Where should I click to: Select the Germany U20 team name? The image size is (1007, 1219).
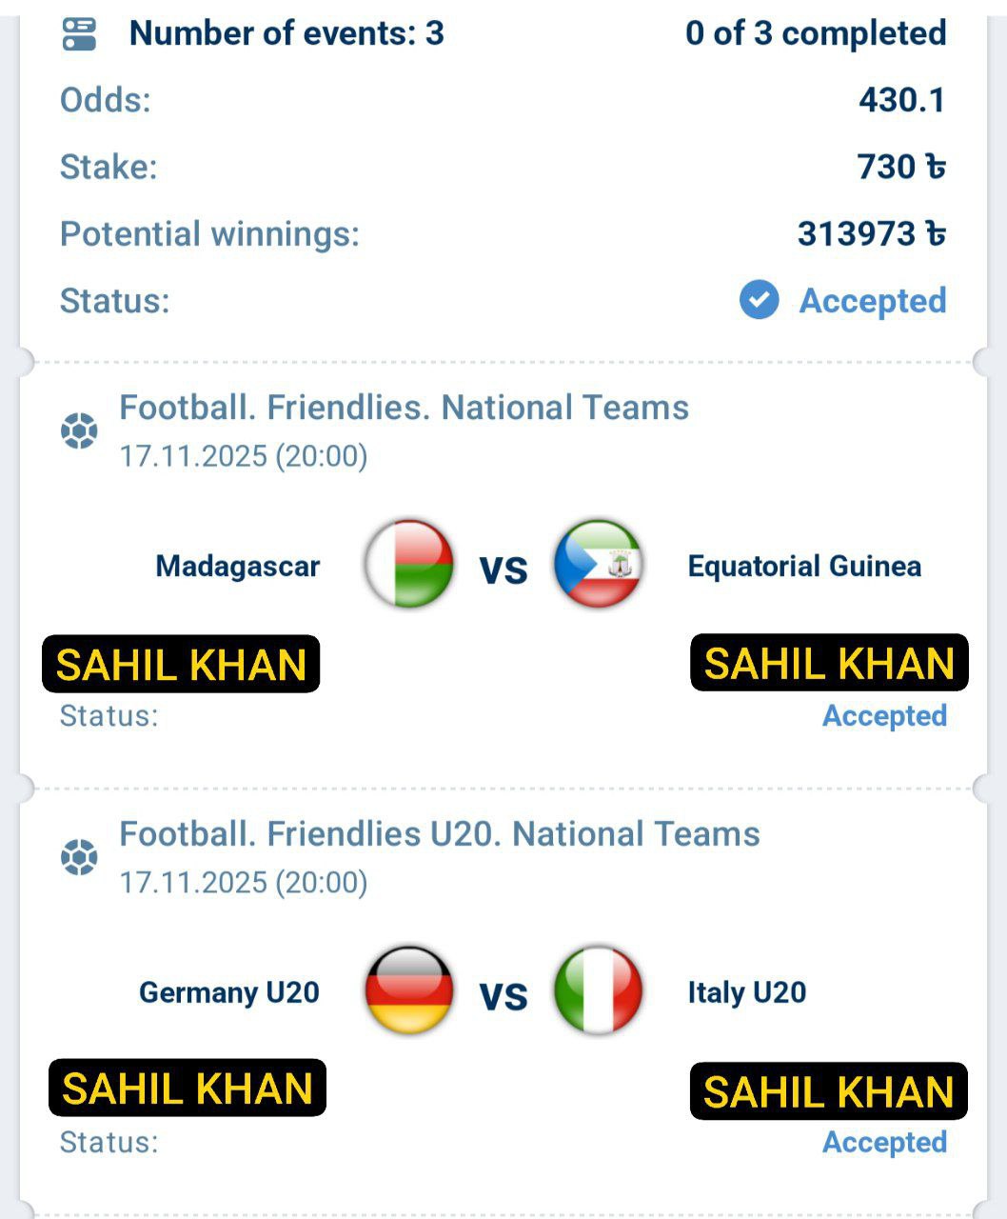click(x=229, y=992)
